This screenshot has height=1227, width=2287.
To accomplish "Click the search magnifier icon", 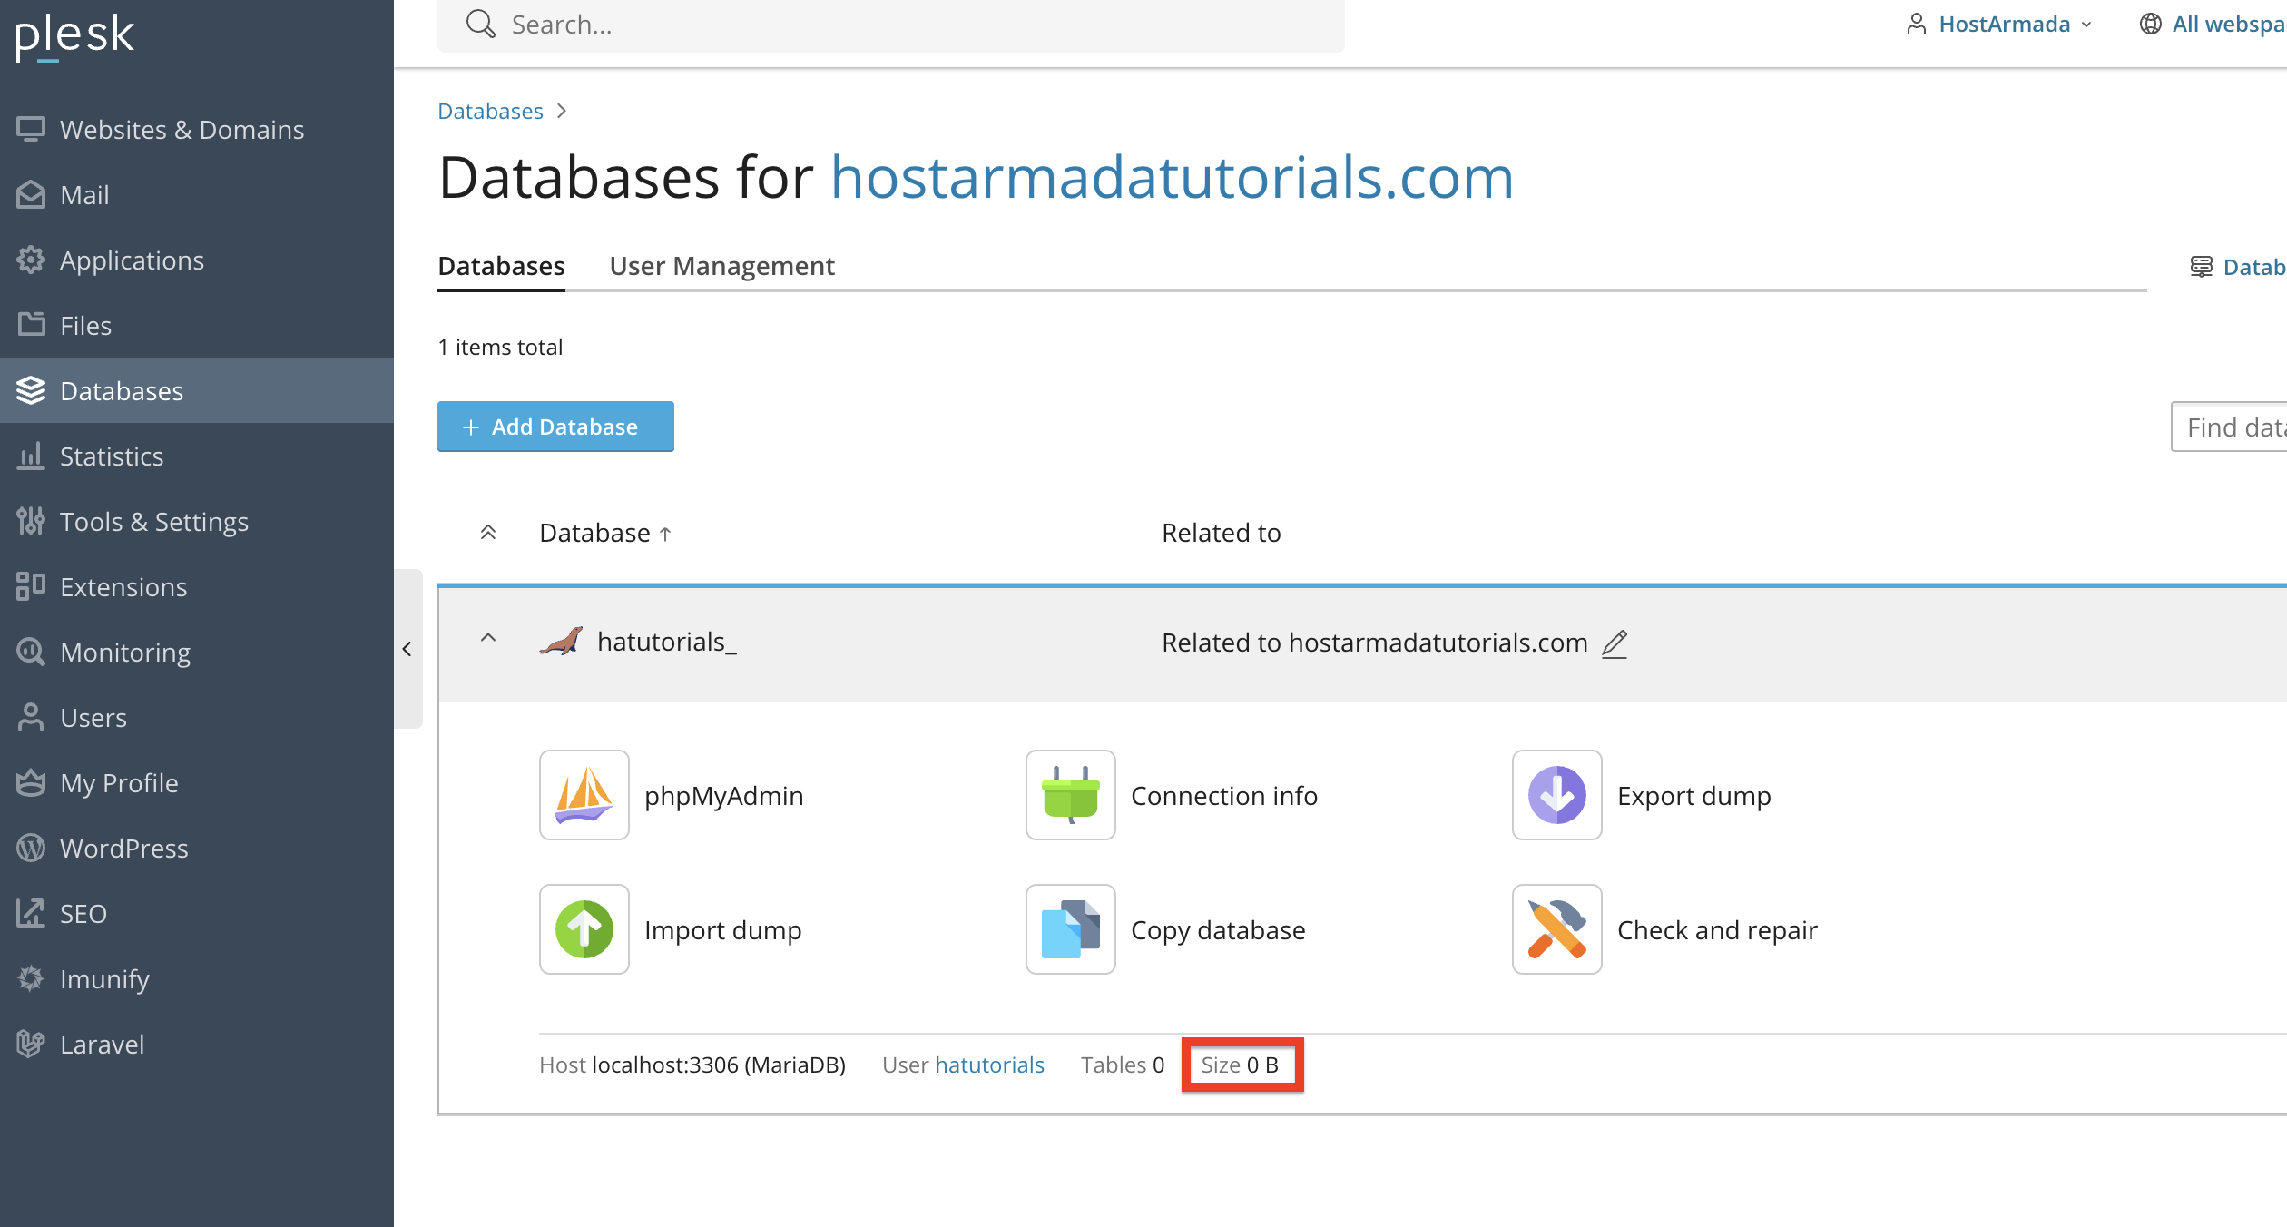I will coord(480,25).
